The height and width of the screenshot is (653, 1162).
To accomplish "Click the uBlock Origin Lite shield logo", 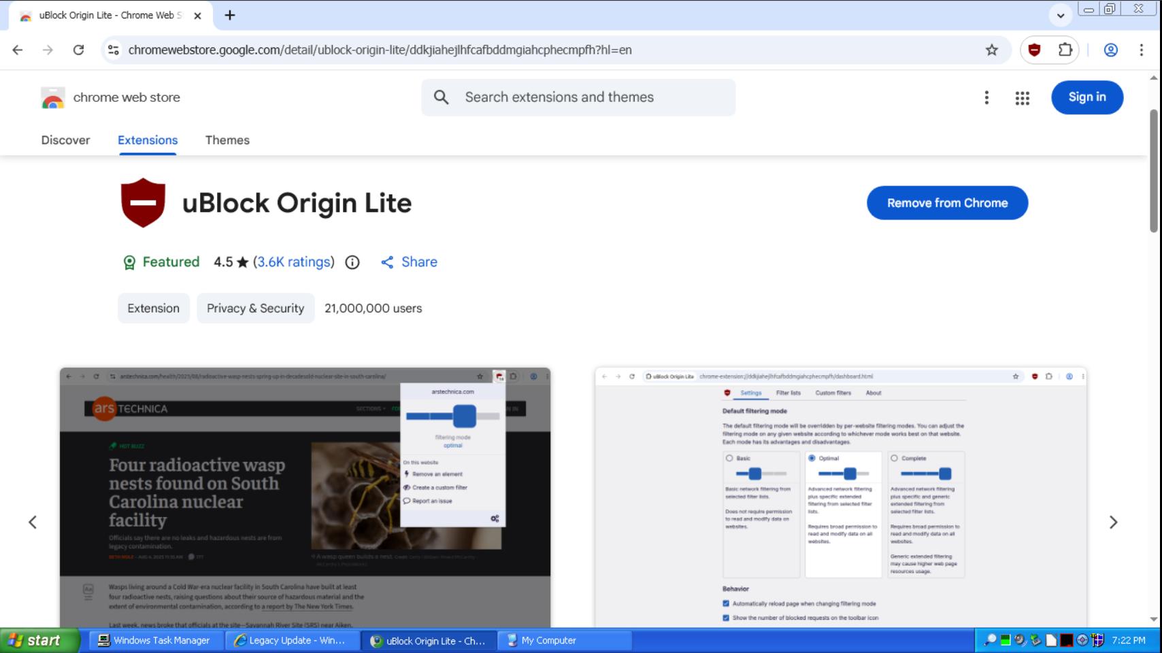I will pos(143,202).
